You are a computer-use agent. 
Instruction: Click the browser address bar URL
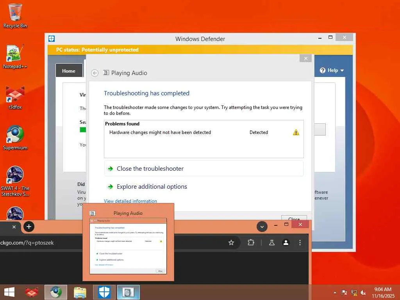click(x=27, y=243)
